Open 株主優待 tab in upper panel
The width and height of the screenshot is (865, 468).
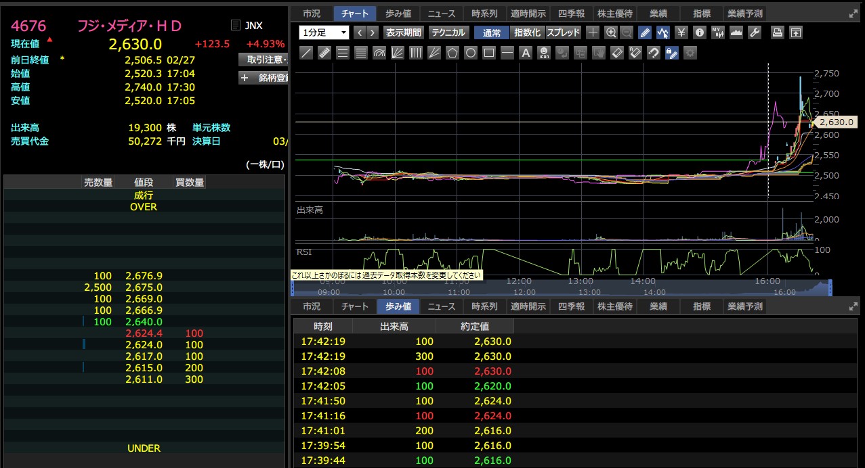point(614,14)
